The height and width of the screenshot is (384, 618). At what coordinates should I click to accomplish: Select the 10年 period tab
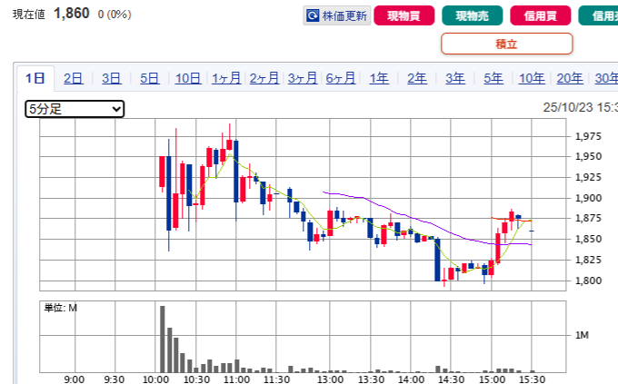(532, 78)
